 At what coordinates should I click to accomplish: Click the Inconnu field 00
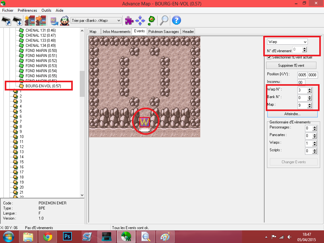point(301,83)
